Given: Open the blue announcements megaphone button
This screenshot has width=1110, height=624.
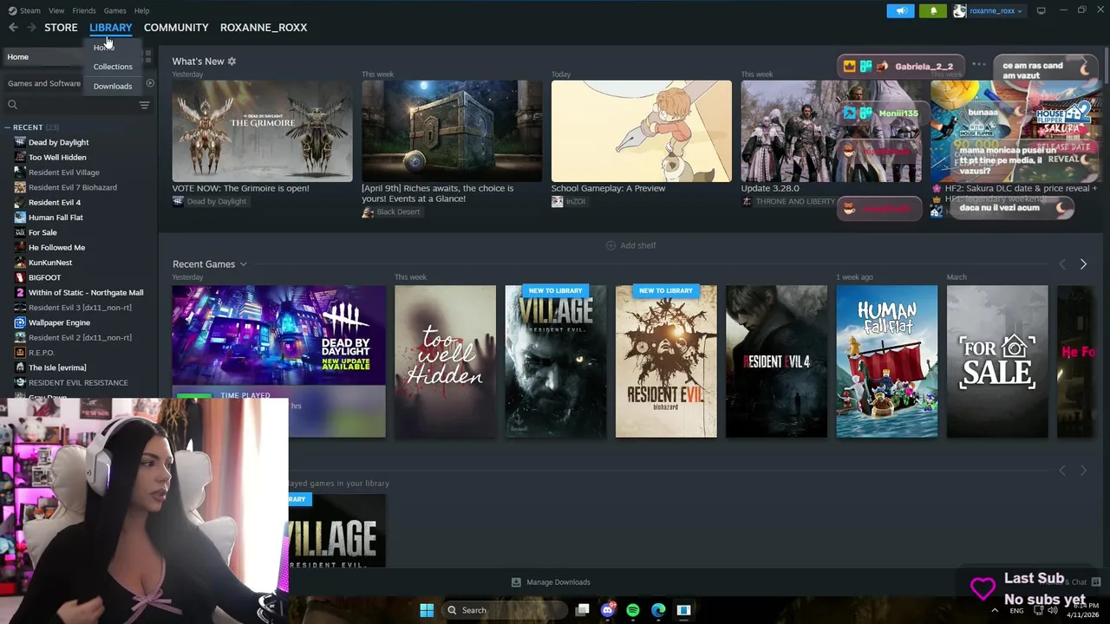Looking at the screenshot, I should tap(900, 10).
